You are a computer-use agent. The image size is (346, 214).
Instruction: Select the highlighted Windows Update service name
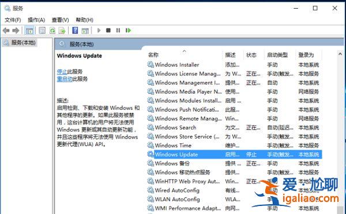pyautogui.click(x=176, y=155)
